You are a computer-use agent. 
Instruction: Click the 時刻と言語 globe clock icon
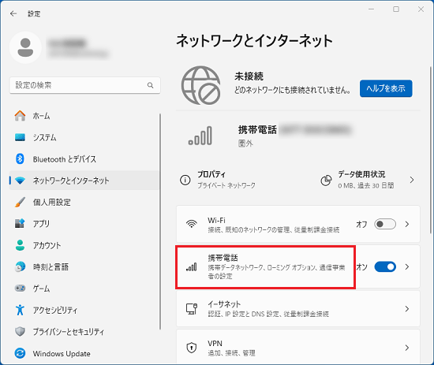point(20,266)
